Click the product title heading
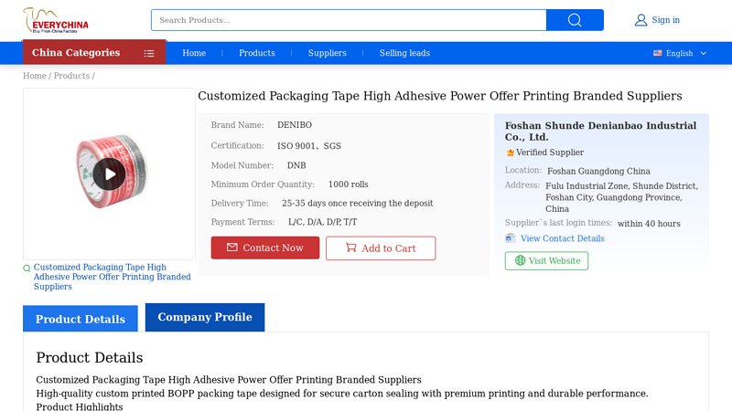Screen dimensions: 732x411 point(440,96)
